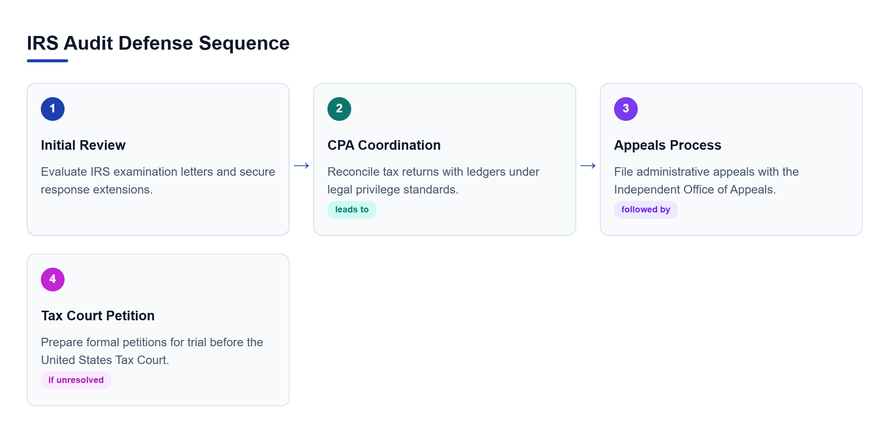This screenshot has height=433, width=891.
Task: Click arrow between CPA Coordination and Appeals Process
Action: click(588, 166)
